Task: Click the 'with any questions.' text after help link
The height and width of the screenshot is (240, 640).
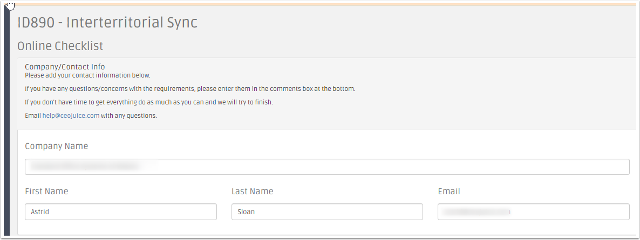Action: (129, 116)
